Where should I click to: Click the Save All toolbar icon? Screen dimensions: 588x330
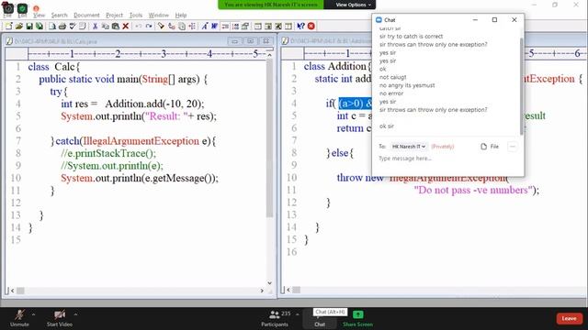(x=39, y=27)
